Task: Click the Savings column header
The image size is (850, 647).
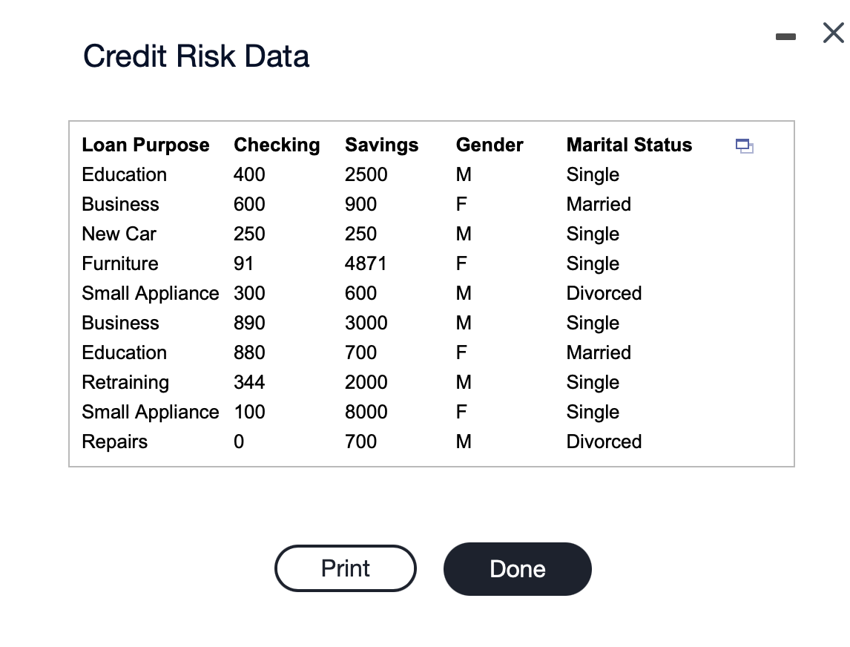Action: coord(381,145)
